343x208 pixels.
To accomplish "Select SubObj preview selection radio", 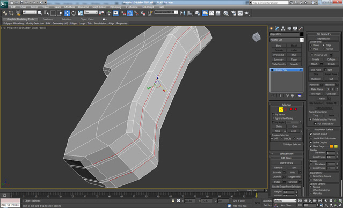I will [282, 139].
